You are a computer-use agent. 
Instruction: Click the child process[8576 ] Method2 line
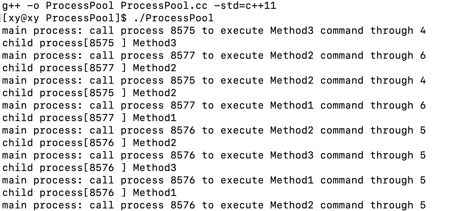(89, 143)
